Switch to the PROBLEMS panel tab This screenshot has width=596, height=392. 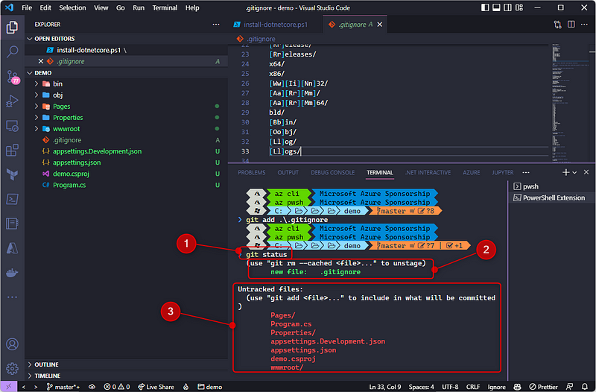pos(251,172)
